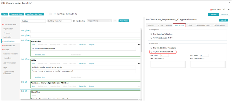This screenshot has width=232, height=102.
Task: Open black ellipsis menu inside Knowledge list toolbar
Action: click(x=139, y=44)
